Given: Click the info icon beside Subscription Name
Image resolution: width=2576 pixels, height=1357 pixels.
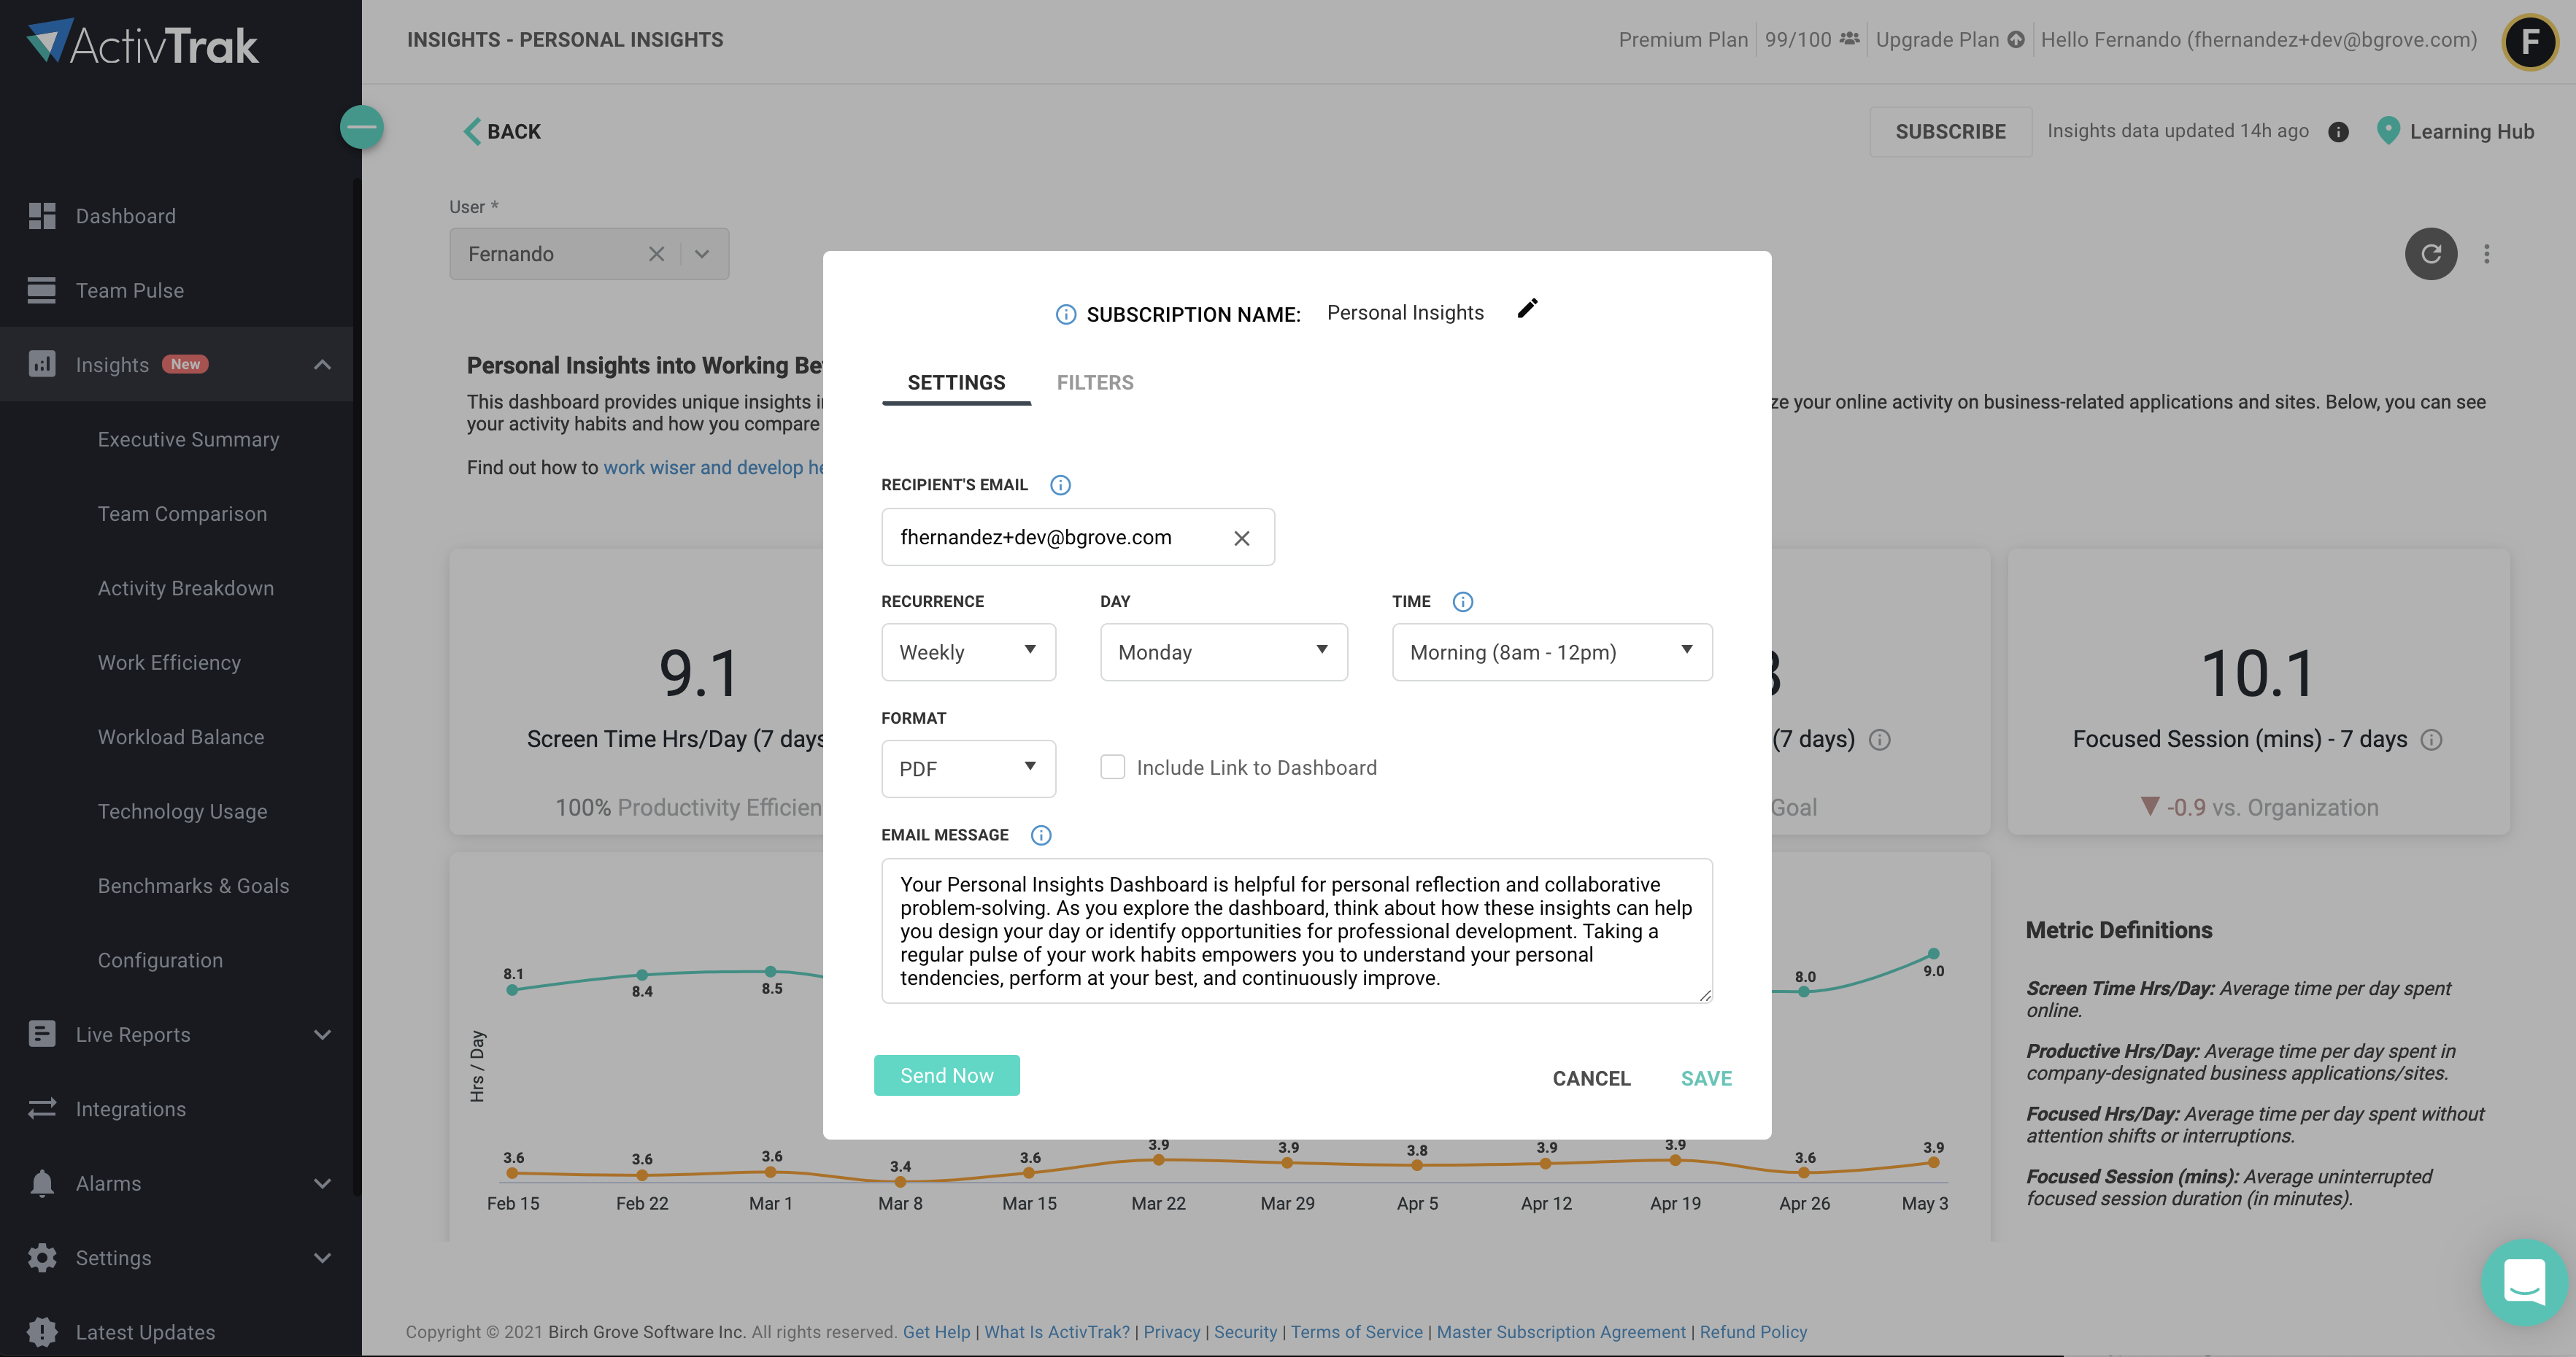Looking at the screenshot, I should [1066, 314].
